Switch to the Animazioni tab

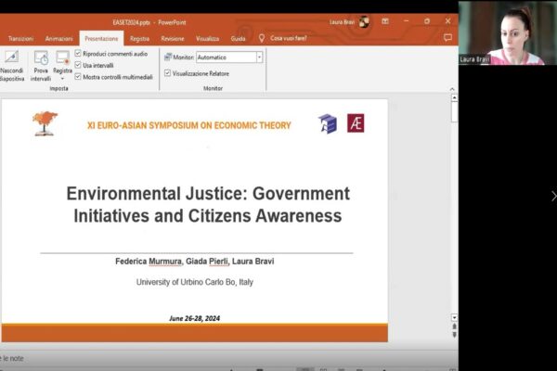[x=58, y=38]
